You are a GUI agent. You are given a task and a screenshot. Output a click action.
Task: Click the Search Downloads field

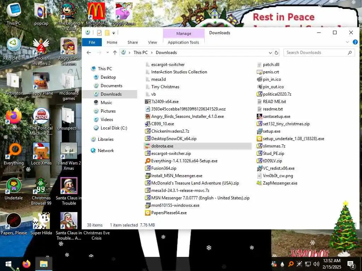point(319,53)
